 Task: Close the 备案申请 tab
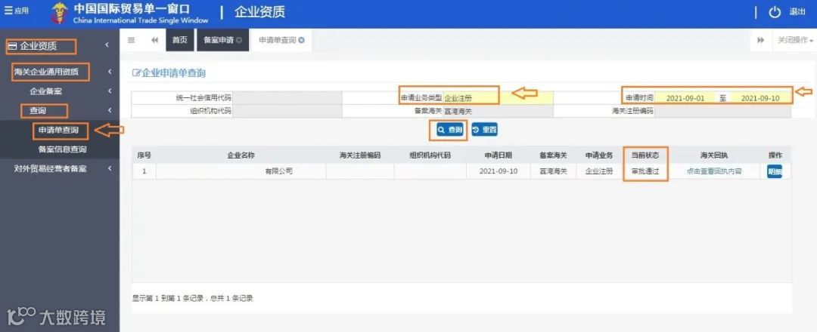239,40
